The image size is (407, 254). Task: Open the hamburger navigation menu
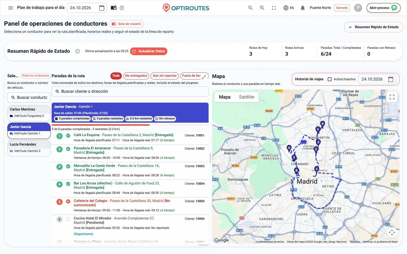tap(11, 8)
